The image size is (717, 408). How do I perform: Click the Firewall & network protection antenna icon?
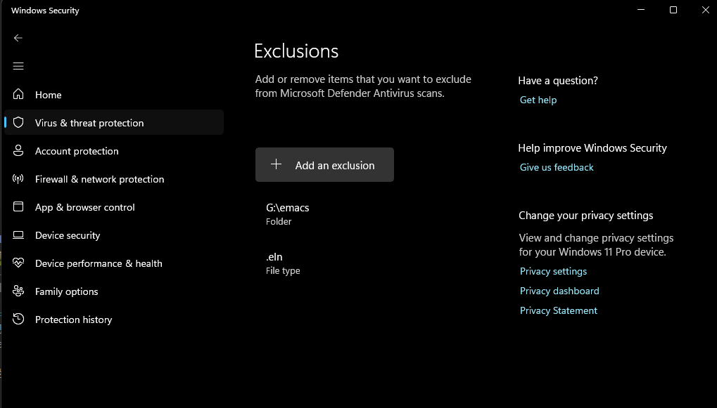pos(18,179)
